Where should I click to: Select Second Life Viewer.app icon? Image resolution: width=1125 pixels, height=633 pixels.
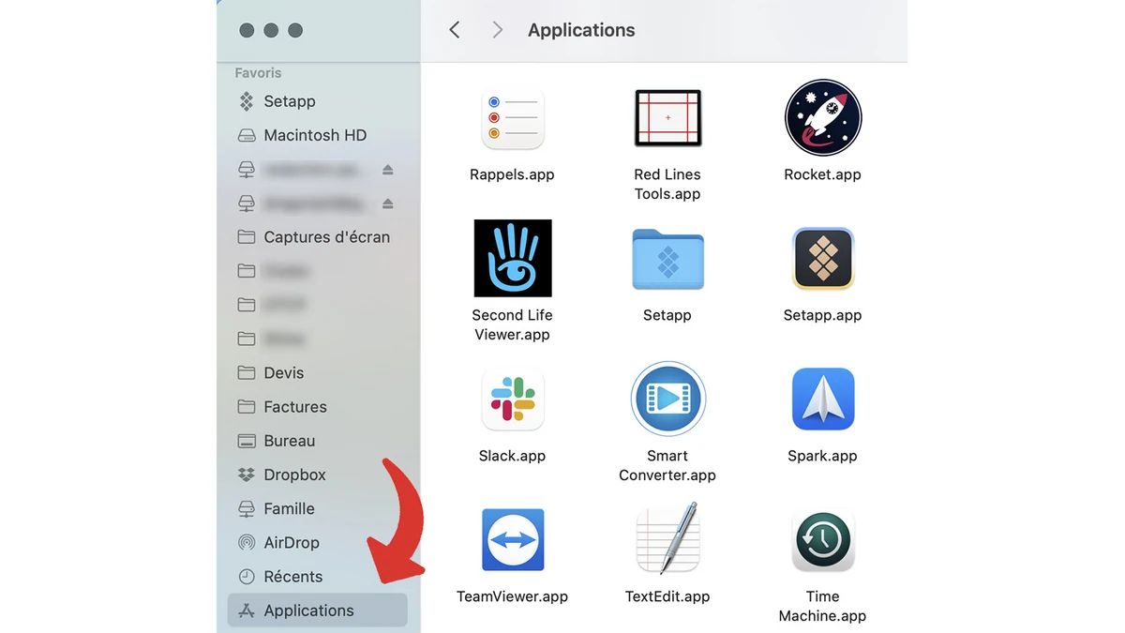(512, 258)
